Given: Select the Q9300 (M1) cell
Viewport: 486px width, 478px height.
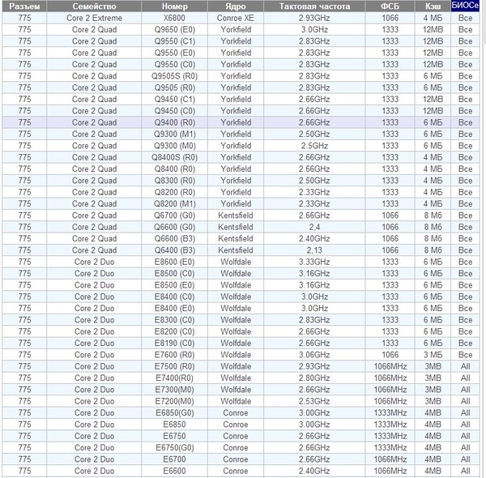Looking at the screenshot, I should pos(174,134).
